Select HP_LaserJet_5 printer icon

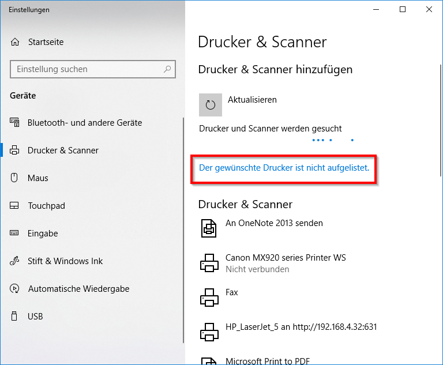click(x=209, y=332)
